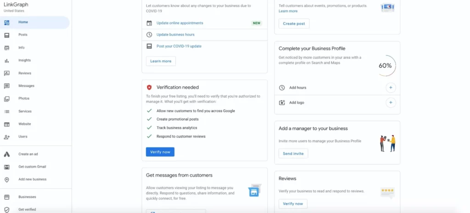Open Reviews via its sidebar icon
The height and width of the screenshot is (213, 470).
(7, 73)
